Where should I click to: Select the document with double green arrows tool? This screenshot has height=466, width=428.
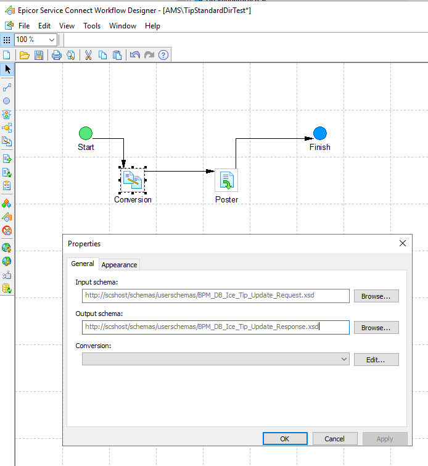coord(7,173)
